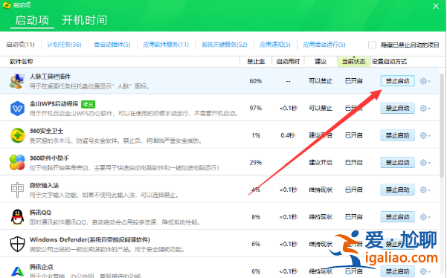447x278 pixels.
Task: Open gear settings for 微软输入法
Action: click(425, 190)
